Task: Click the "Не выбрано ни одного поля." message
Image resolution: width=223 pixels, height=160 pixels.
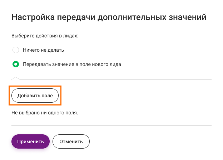Action: click(45, 113)
